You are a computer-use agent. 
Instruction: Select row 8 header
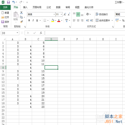point(3,67)
